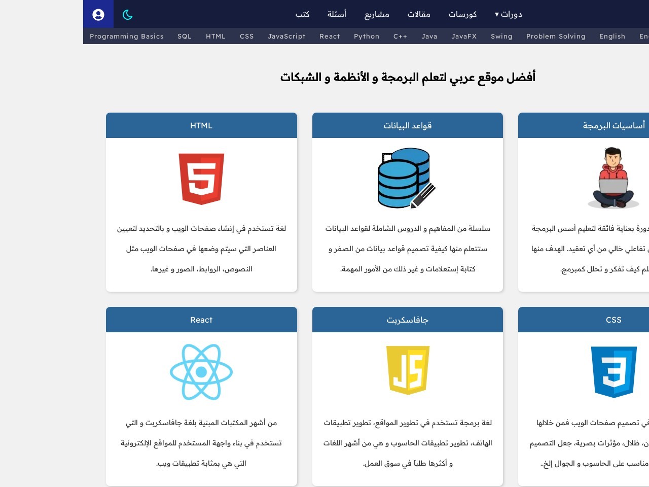
Task: Open the مقالات menu item
Action: pos(419,14)
